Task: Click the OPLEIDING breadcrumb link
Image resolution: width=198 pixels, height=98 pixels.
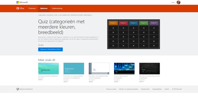Action: [x=50, y=15]
